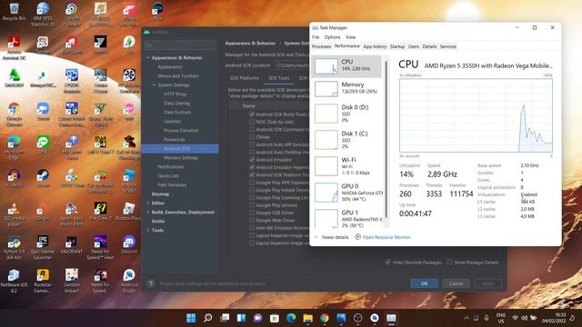
Task: Switch to the Startup tab
Action: click(397, 46)
